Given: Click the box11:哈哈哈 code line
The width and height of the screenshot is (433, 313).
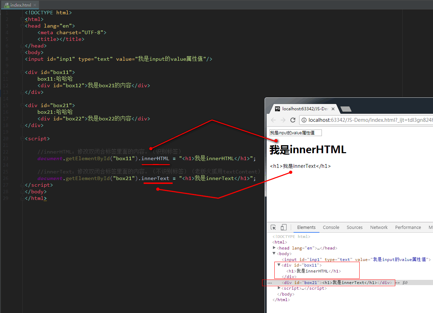Looking at the screenshot, I should pyautogui.click(x=55, y=79).
